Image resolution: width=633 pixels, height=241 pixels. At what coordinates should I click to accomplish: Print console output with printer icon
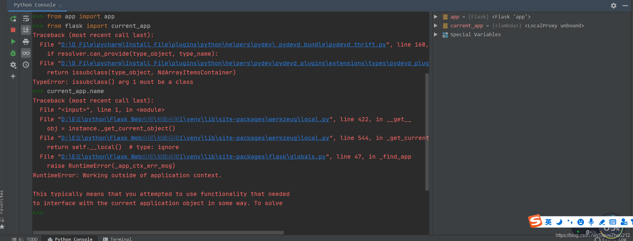pos(26,42)
